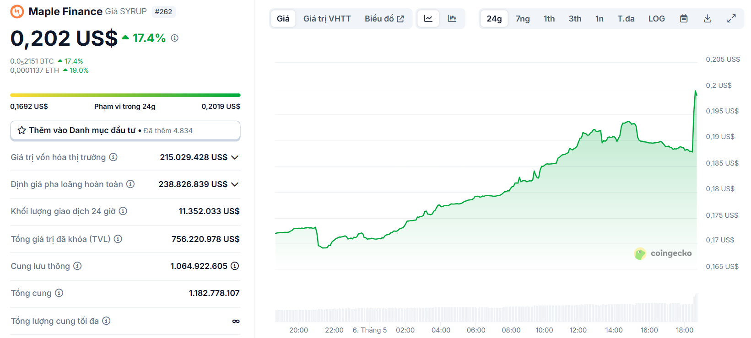Screen dimensions: 751x338
Task: Click info icon beside 1.064.922.605 value
Action: pos(235,266)
